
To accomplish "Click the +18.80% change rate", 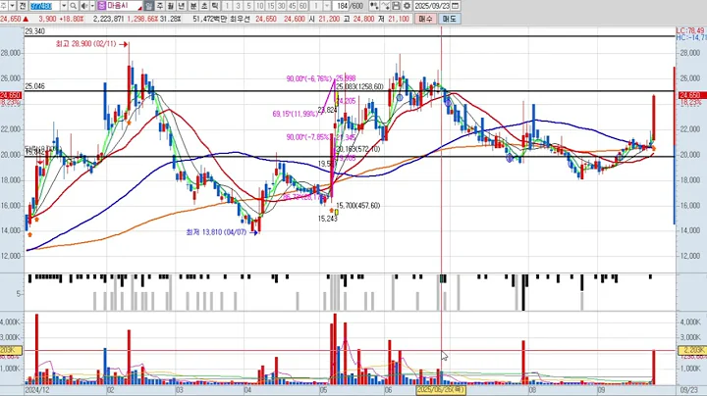I will click(x=74, y=19).
